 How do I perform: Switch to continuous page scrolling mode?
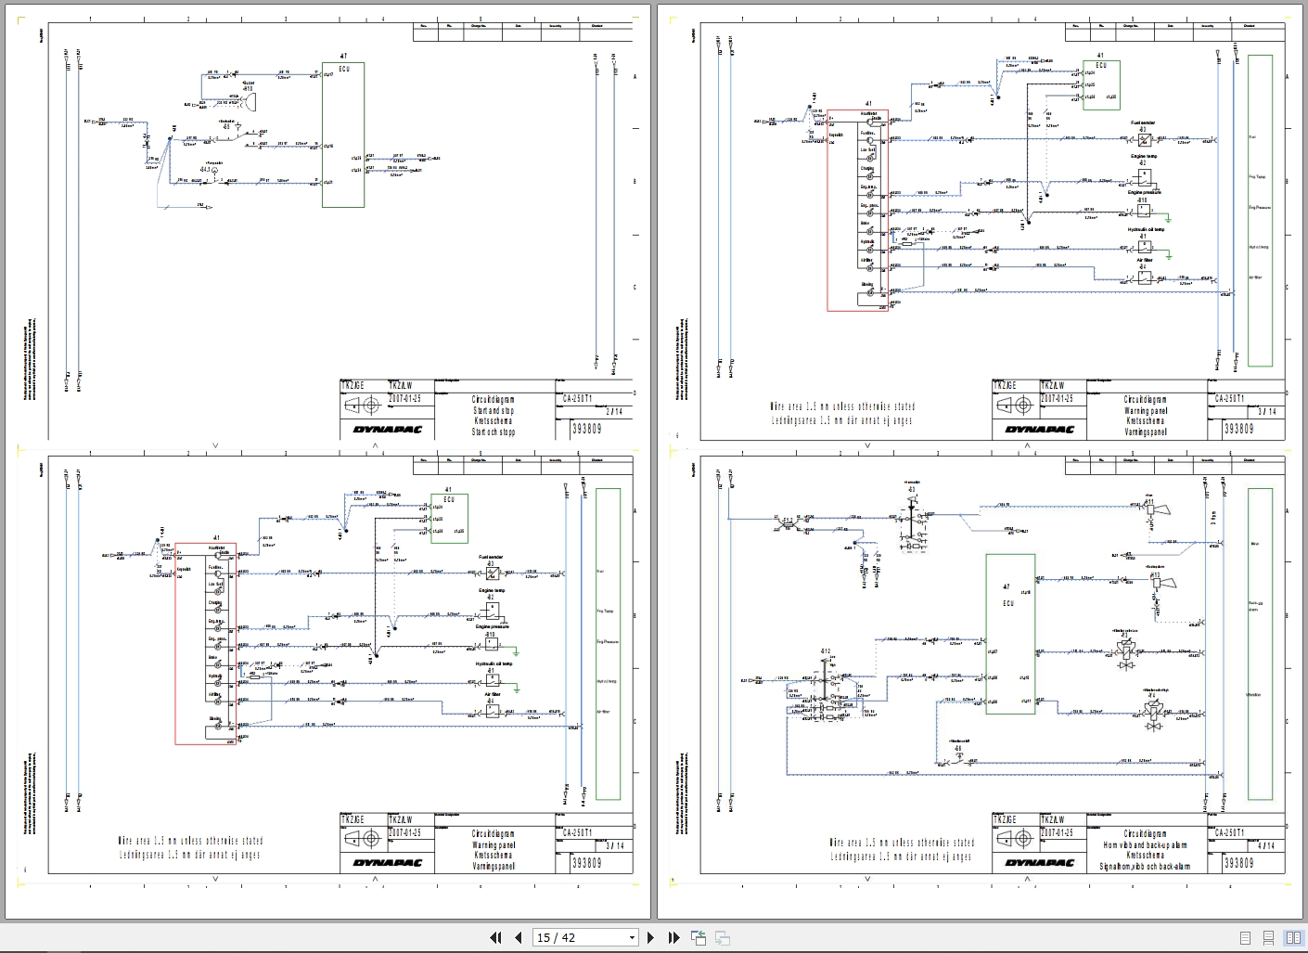[1268, 937]
